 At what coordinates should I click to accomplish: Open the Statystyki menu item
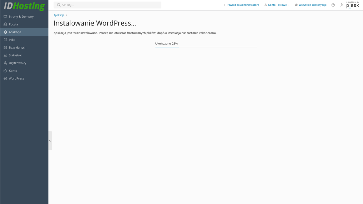tap(24, 55)
